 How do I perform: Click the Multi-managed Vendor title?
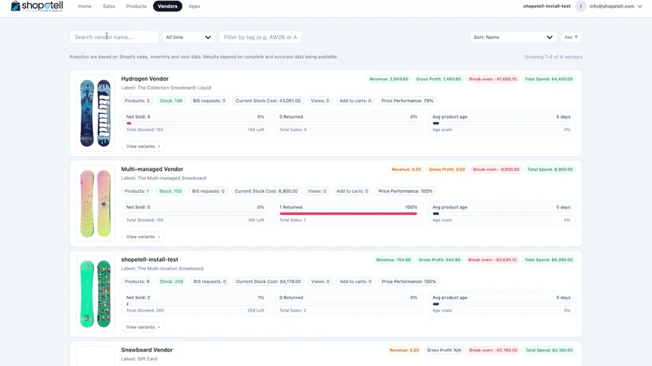coord(152,169)
